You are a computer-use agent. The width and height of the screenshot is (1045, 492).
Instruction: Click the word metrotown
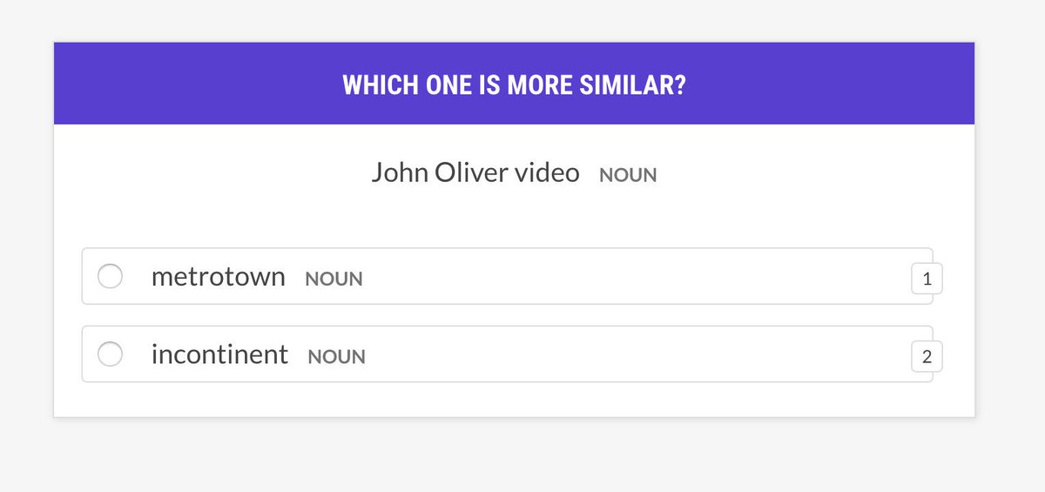[218, 277]
